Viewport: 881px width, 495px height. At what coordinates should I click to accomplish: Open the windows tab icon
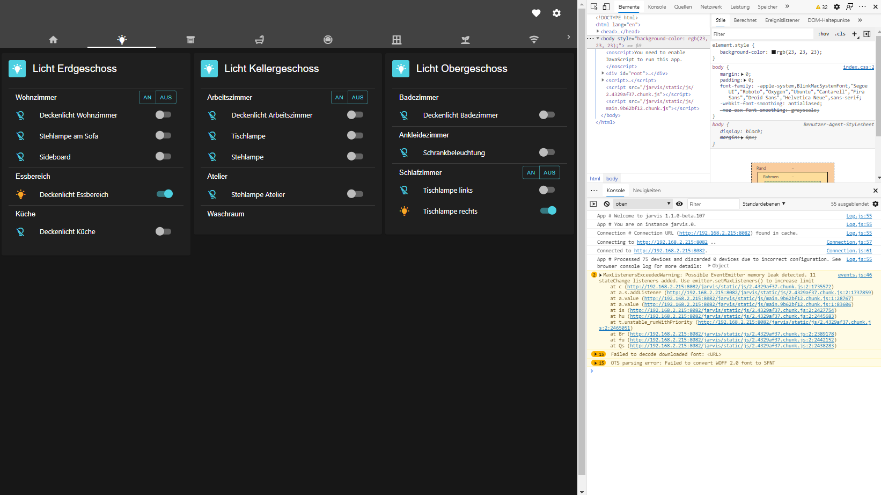[x=397, y=39]
